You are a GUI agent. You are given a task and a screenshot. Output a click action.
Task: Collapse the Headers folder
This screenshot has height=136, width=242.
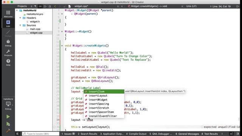click(20, 18)
